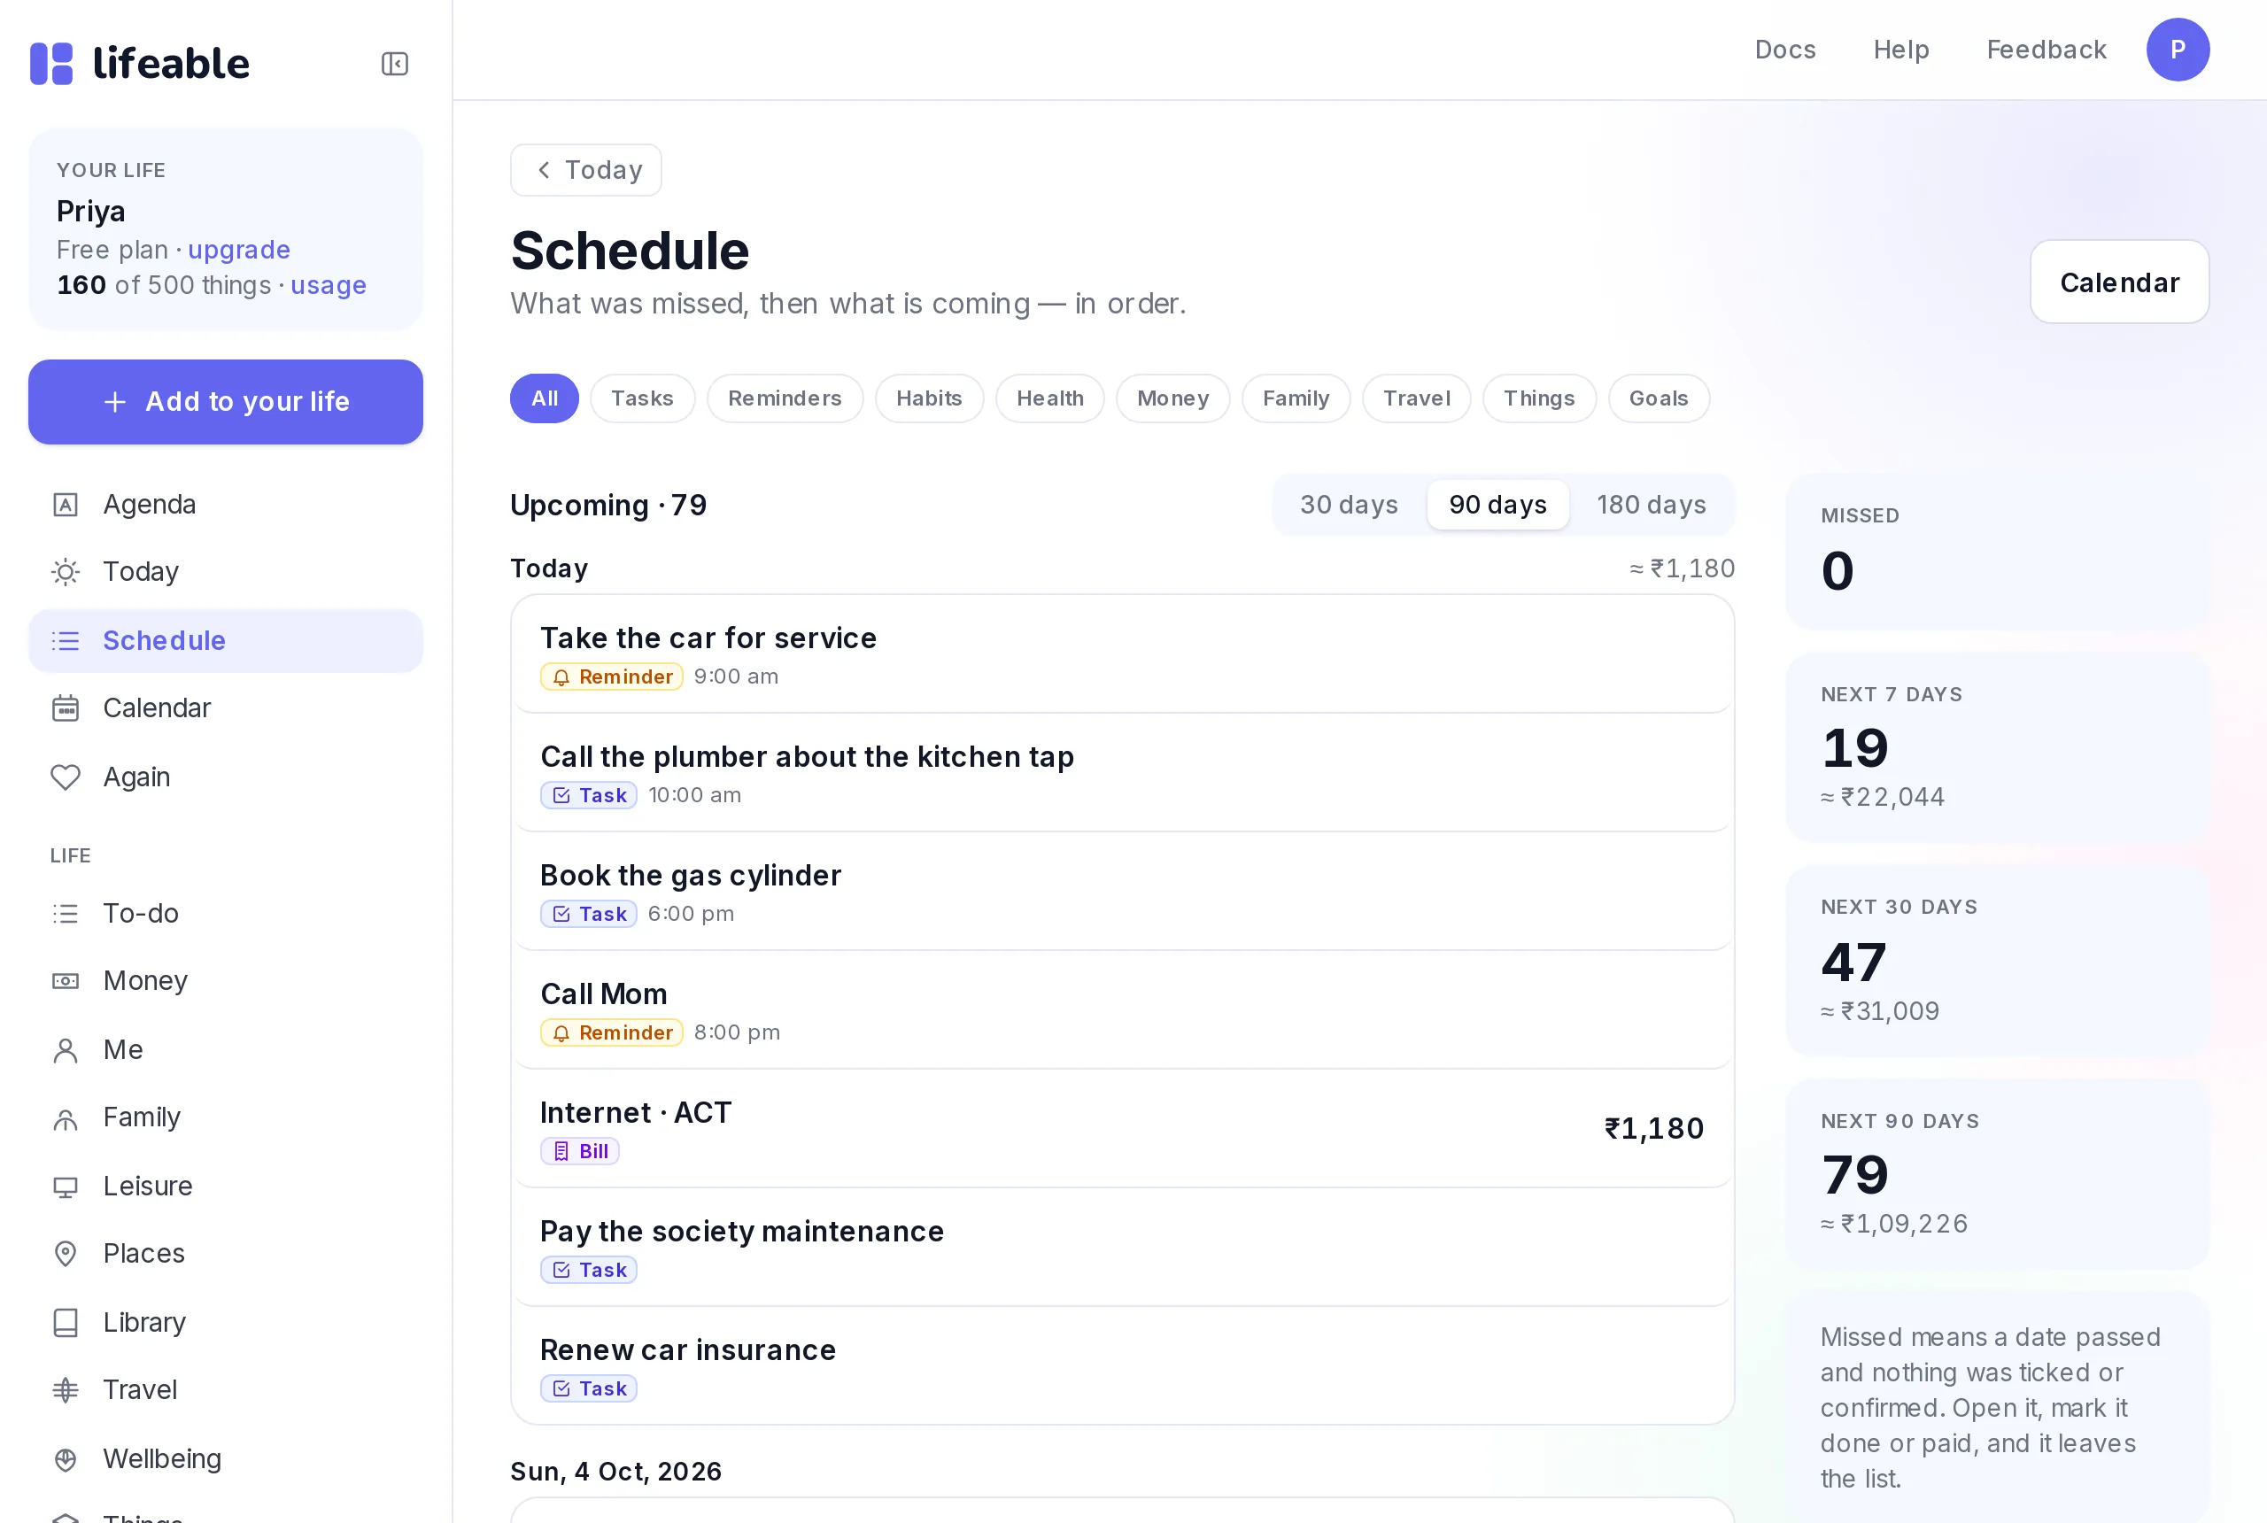Open Money section in sidebar
The width and height of the screenshot is (2267, 1523).
tap(225, 981)
